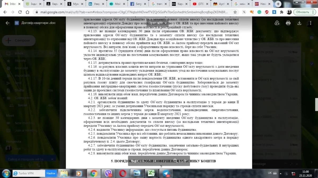Screen dimensions: 318x178
Task: Click the UK language indicator in the tray
Action: (270, 173)
